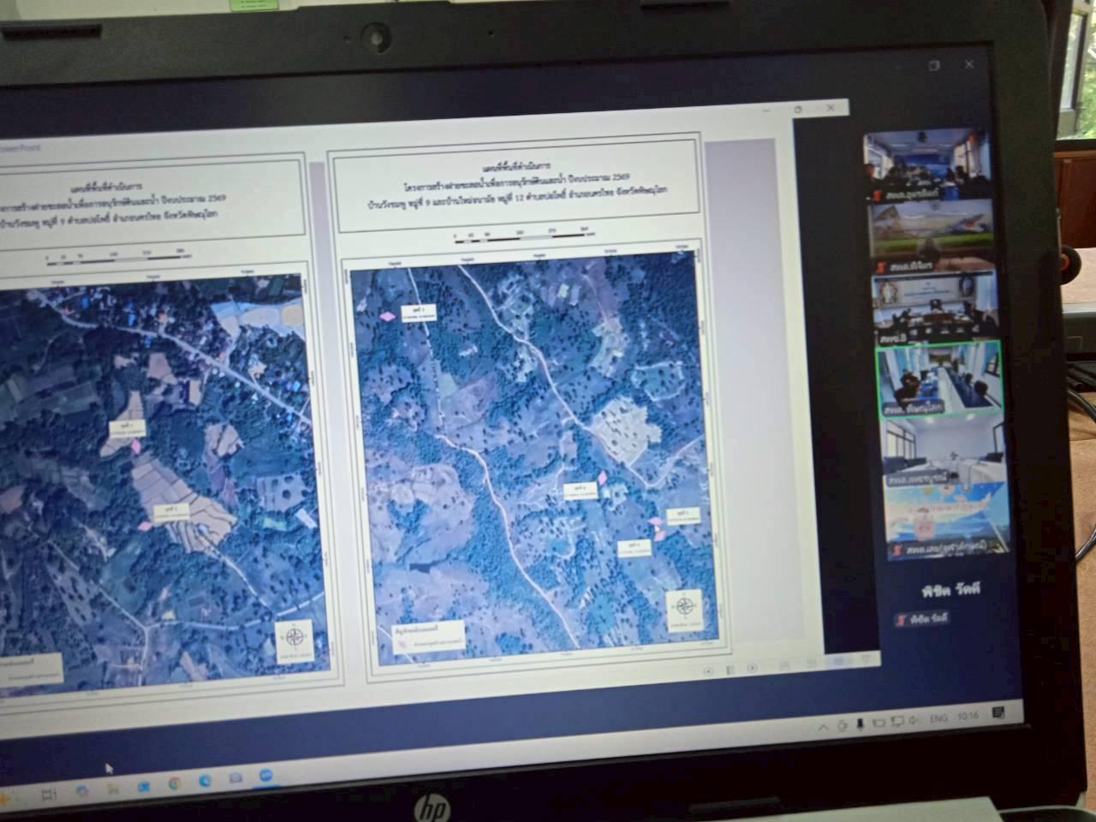Click the Zoom icon in the taskbar
The width and height of the screenshot is (1096, 822).
(x=265, y=775)
